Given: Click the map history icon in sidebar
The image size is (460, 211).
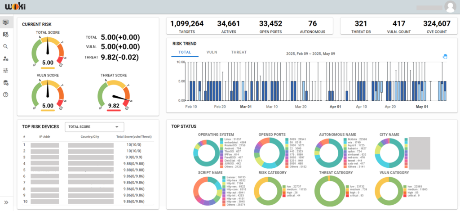Looking at the screenshot, I should pyautogui.click(x=6, y=34).
